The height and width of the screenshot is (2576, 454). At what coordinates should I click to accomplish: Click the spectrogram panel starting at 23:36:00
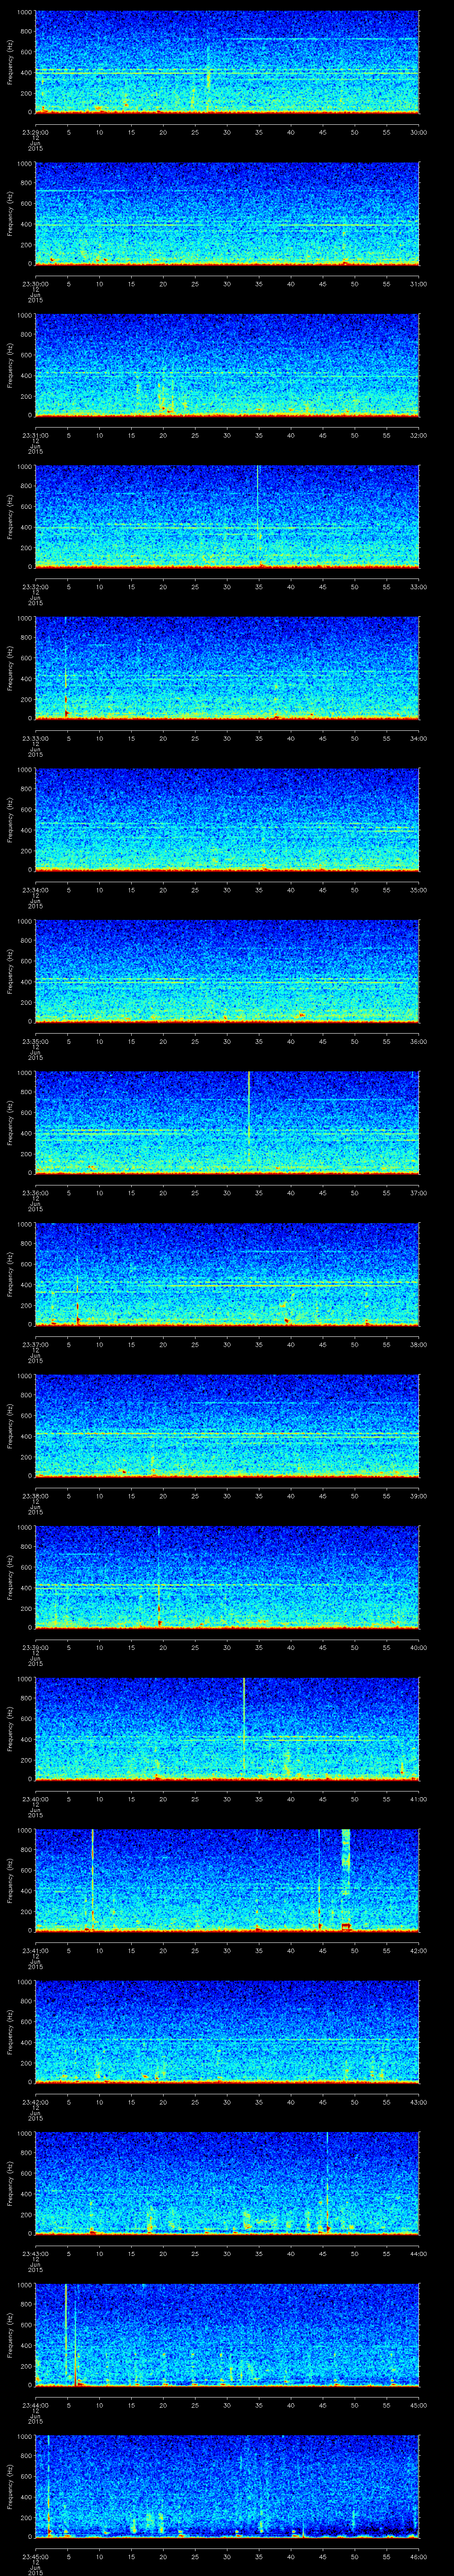[x=227, y=1122]
